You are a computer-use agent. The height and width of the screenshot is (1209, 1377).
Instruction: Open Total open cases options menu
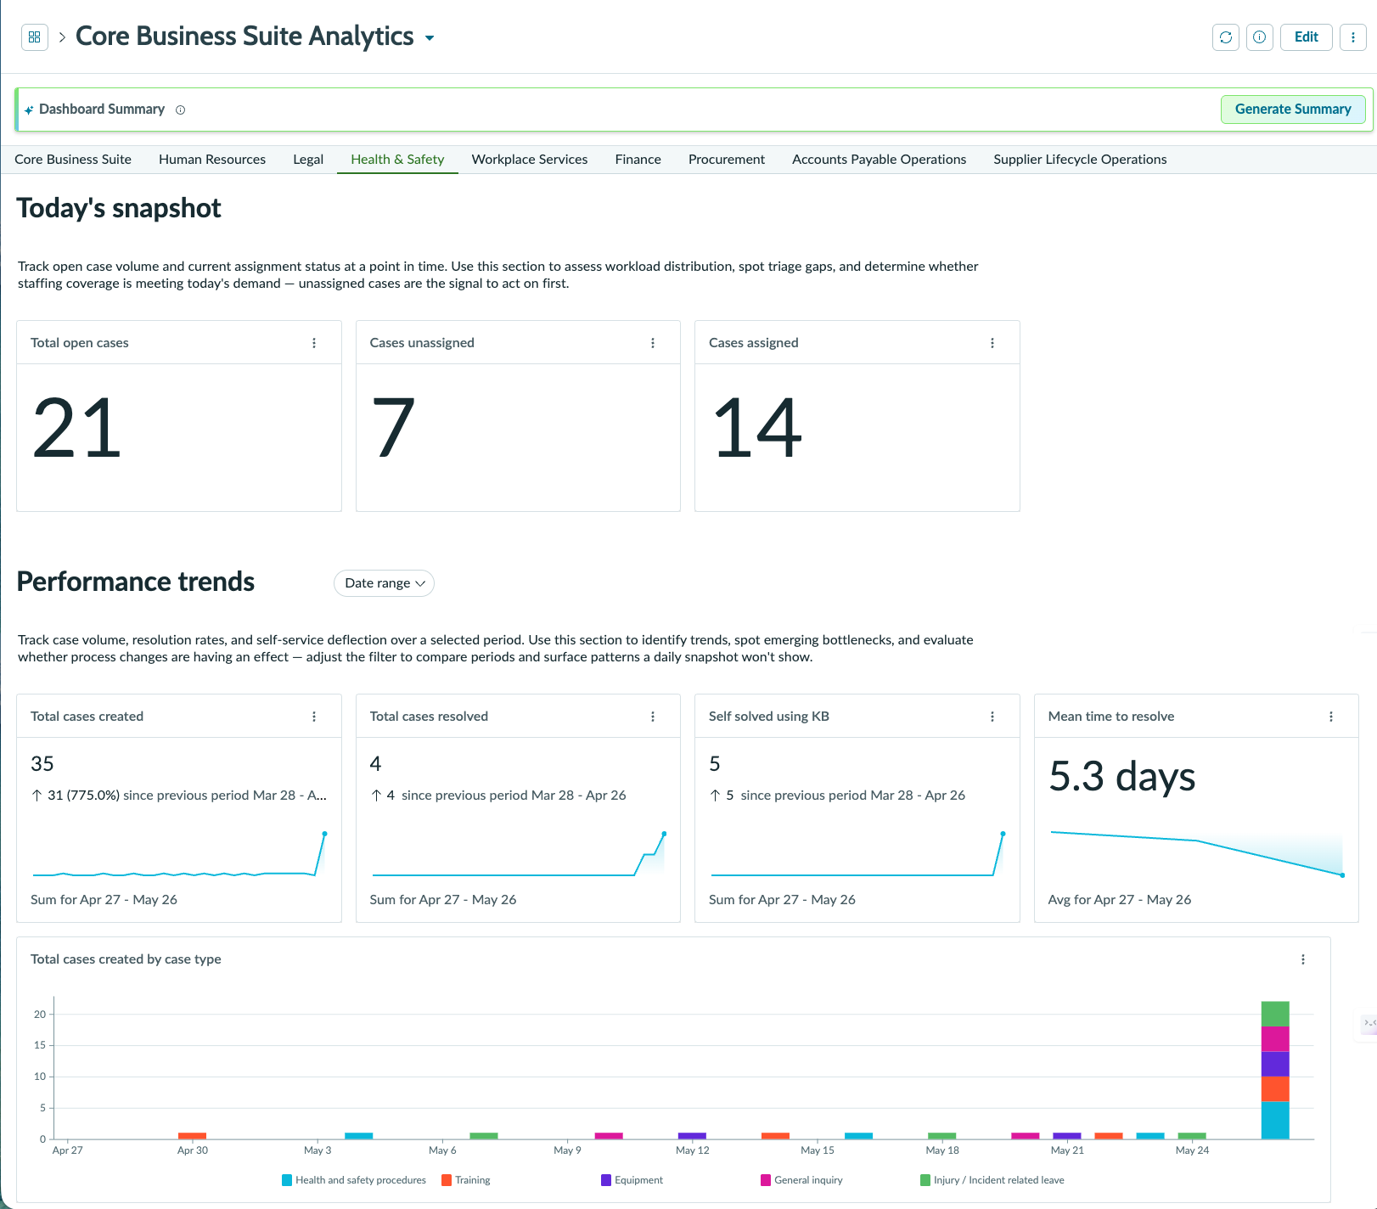[x=314, y=343]
